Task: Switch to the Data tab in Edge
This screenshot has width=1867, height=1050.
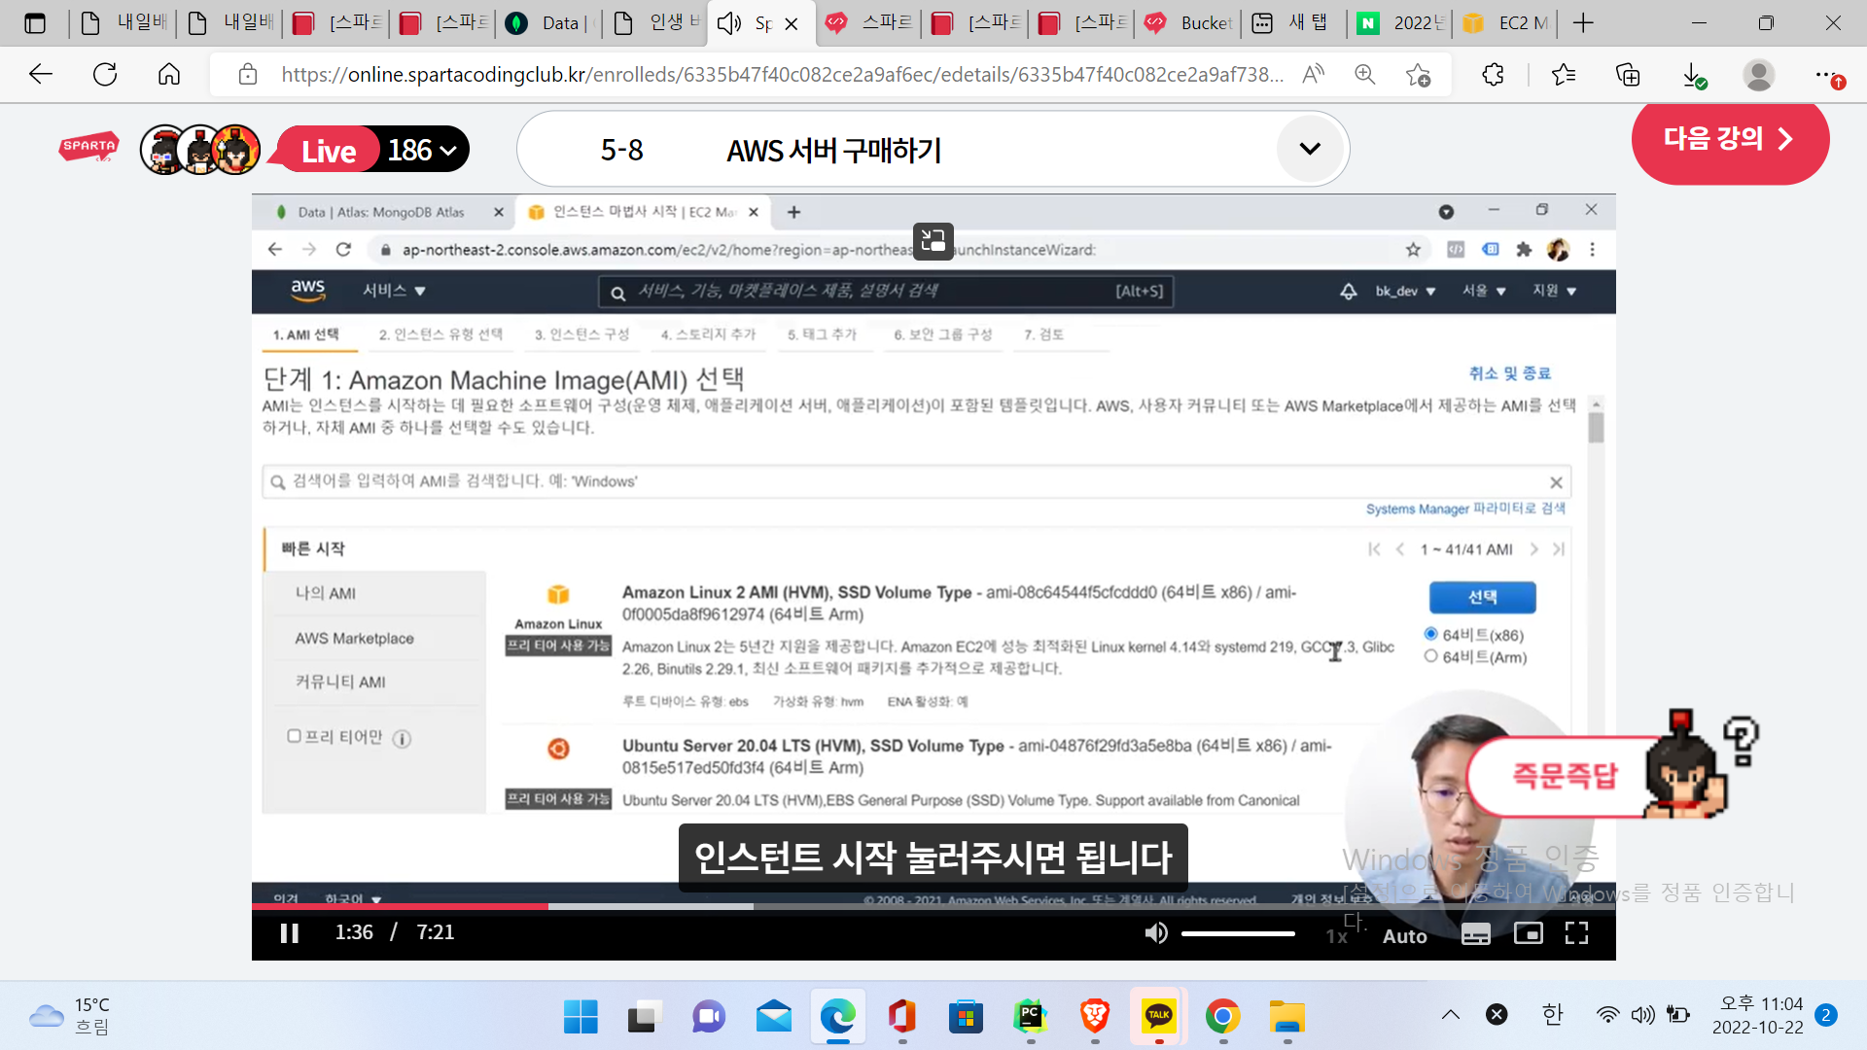Action: (x=548, y=22)
